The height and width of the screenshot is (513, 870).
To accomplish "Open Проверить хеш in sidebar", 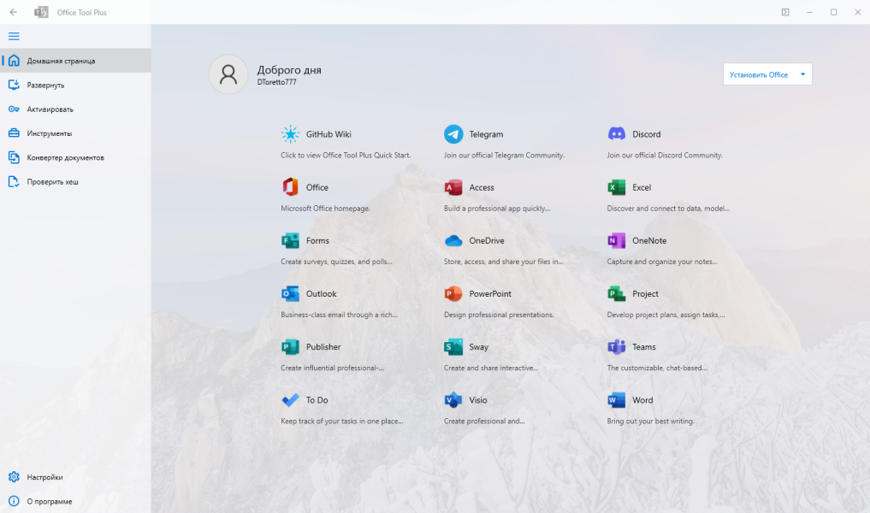I will pos(75,181).
